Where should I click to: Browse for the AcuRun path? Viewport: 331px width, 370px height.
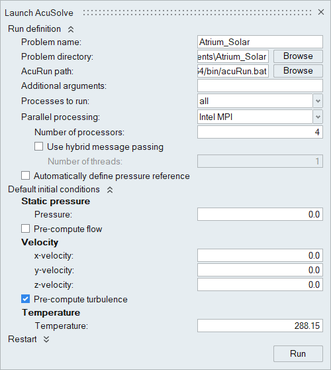[298, 71]
